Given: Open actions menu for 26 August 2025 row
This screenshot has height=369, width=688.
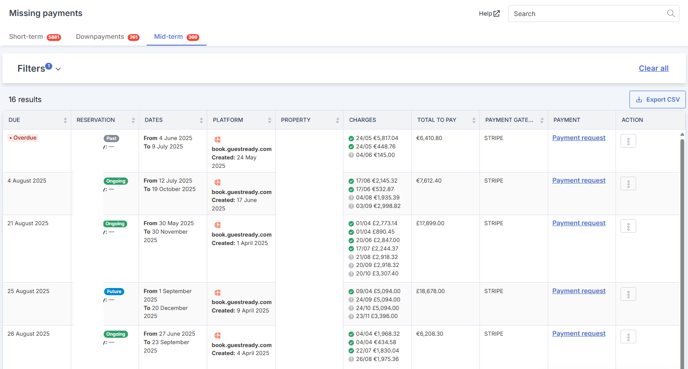Looking at the screenshot, I should coord(628,337).
